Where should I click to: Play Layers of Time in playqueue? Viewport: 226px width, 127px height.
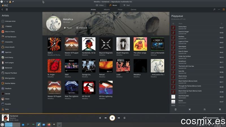tap(197, 43)
